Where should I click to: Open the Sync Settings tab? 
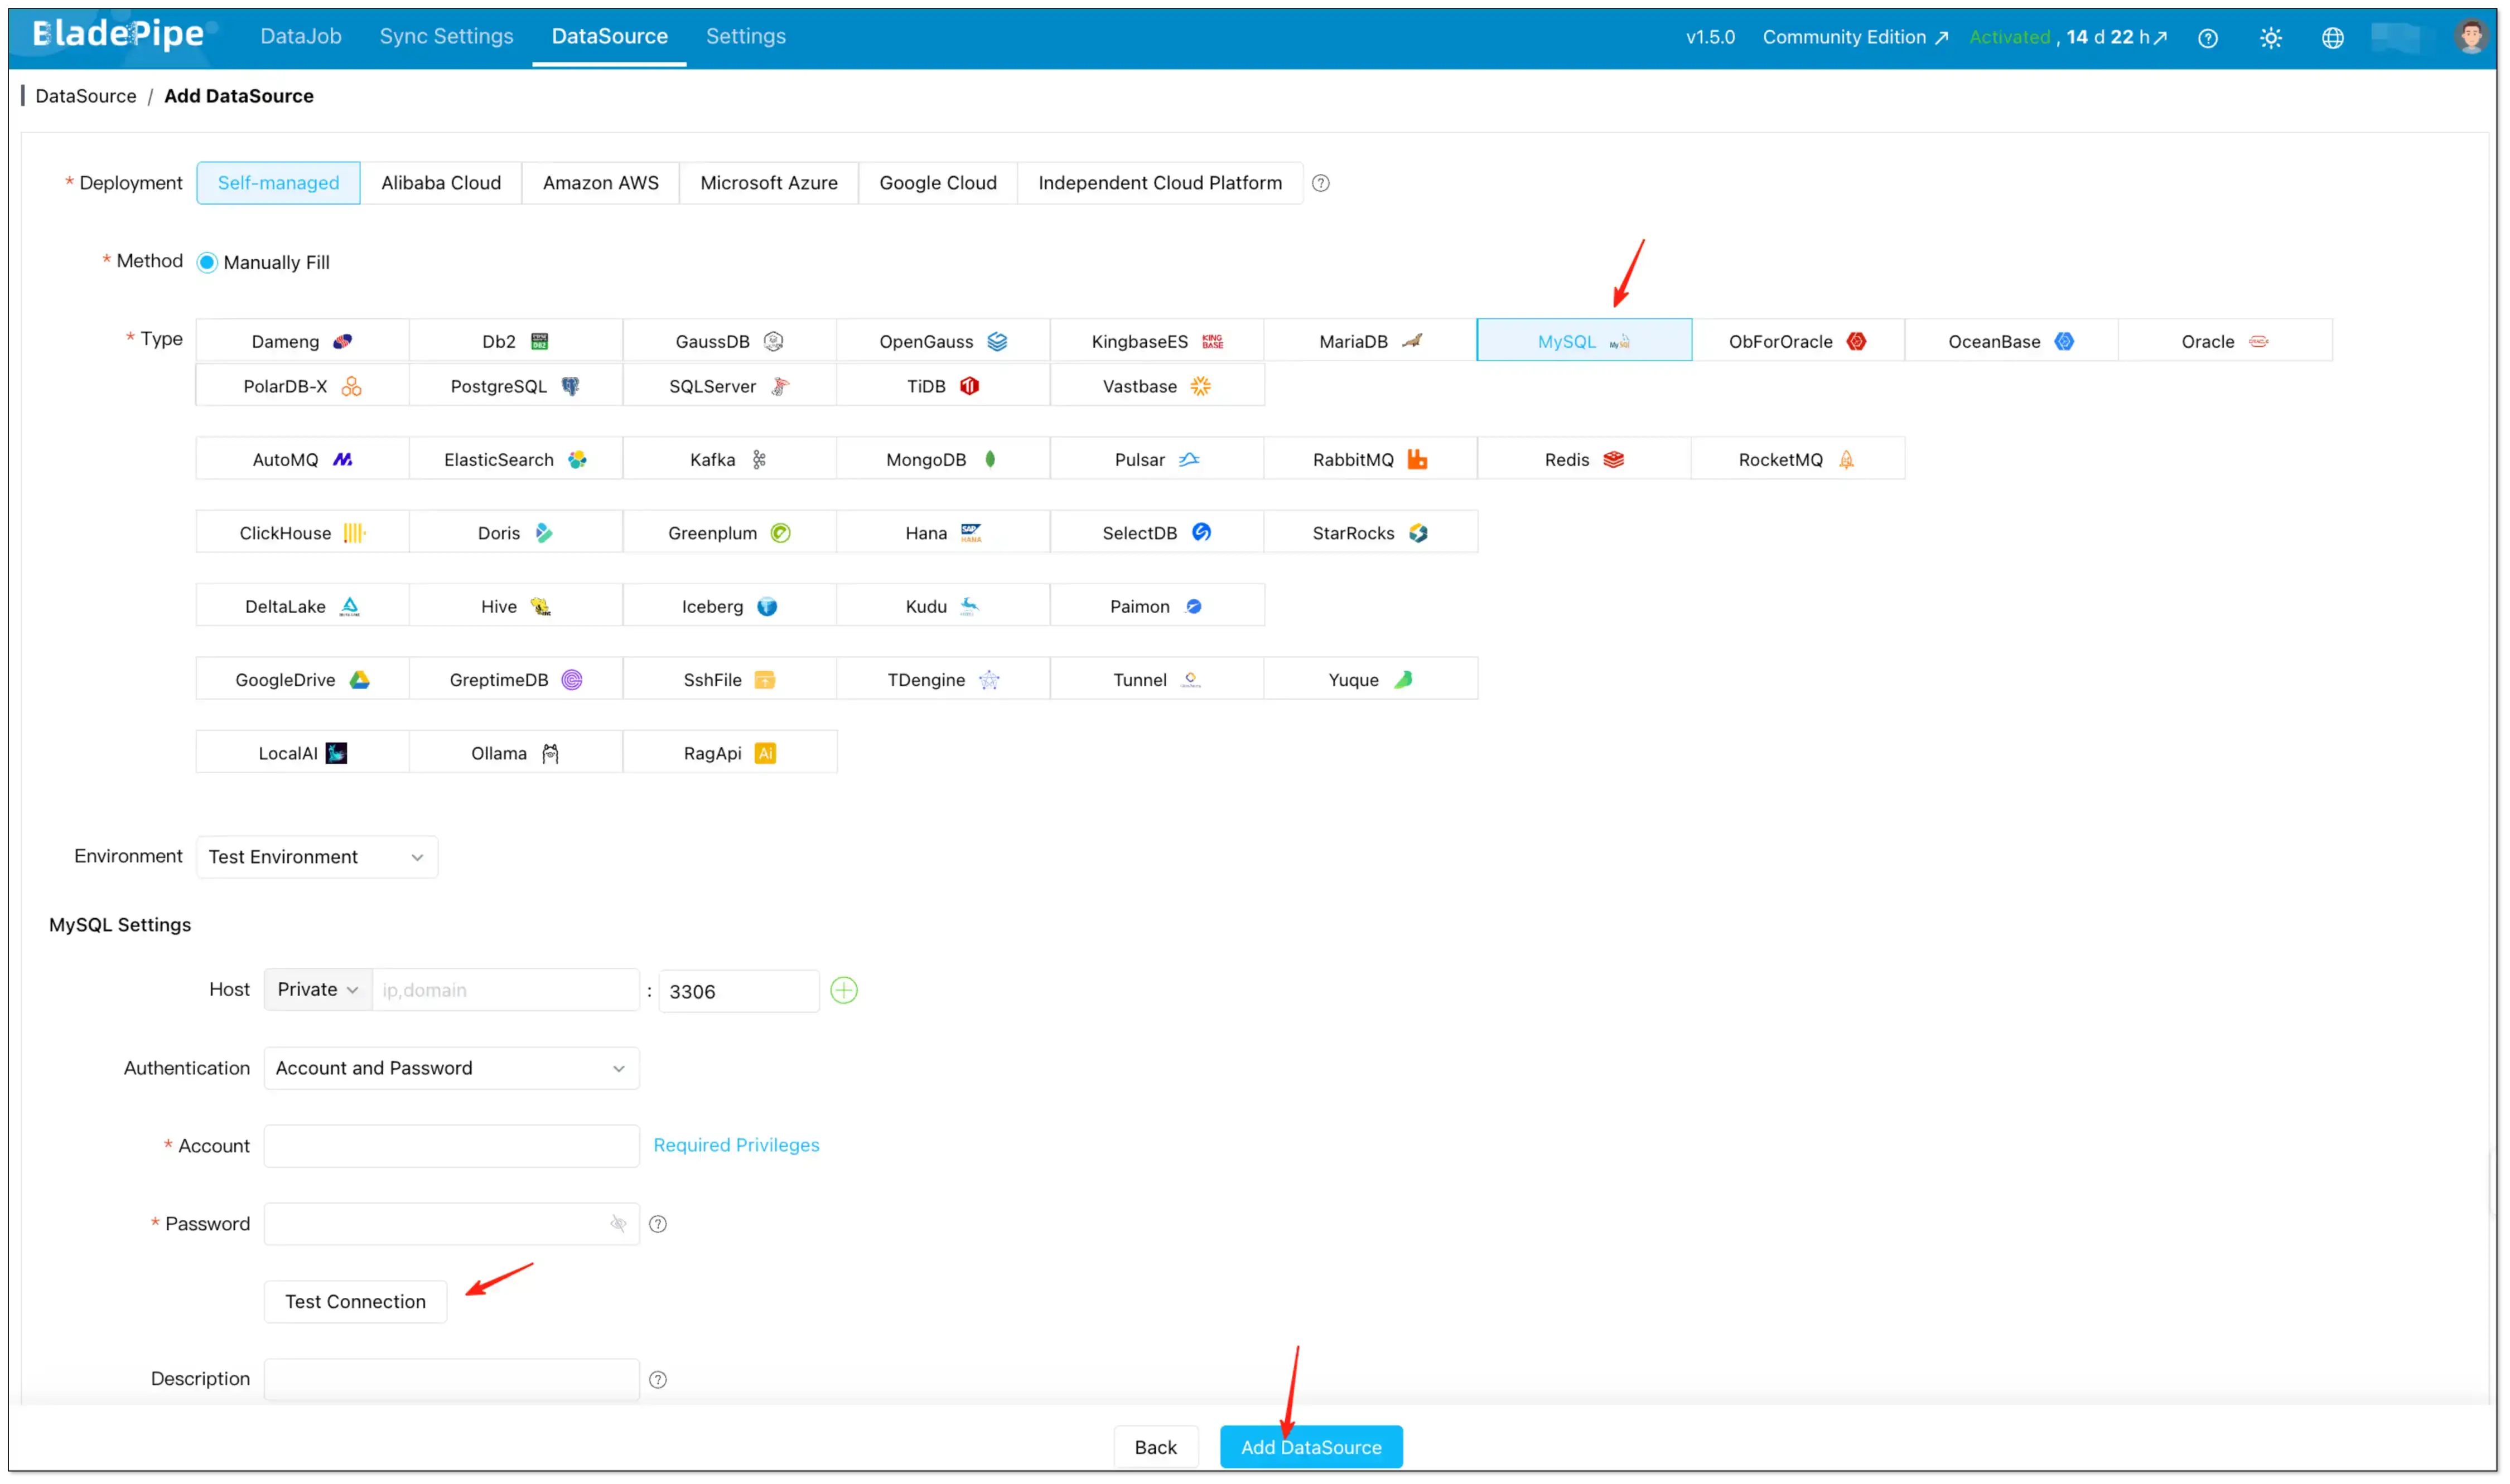tap(446, 36)
